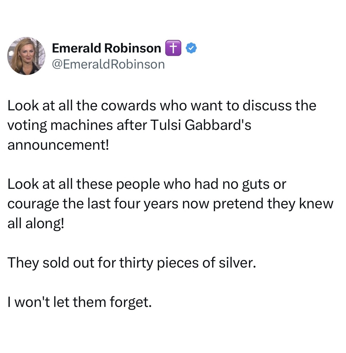Click the phrase "voting machines"
The width and height of the screenshot is (346, 353).
(60, 125)
